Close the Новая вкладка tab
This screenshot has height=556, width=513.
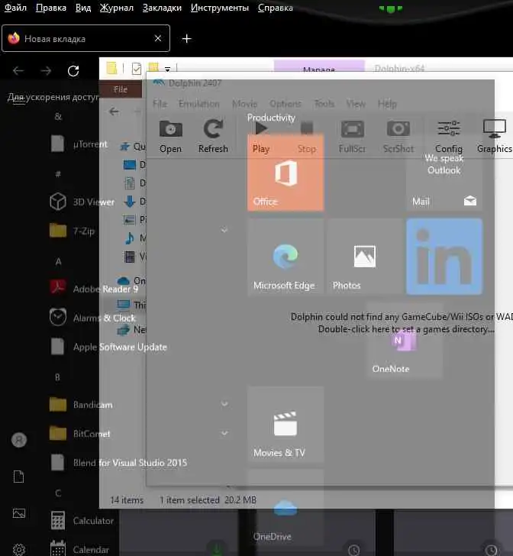point(158,38)
